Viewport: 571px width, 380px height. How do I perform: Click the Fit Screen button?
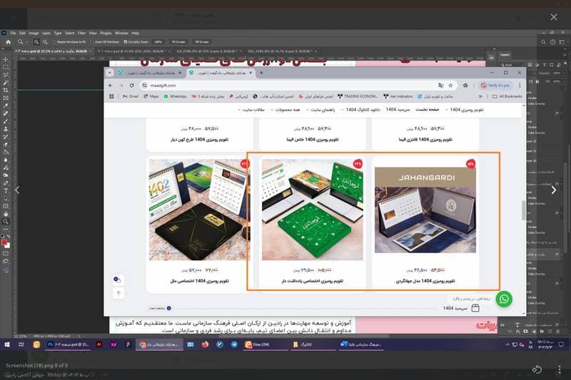178,42
